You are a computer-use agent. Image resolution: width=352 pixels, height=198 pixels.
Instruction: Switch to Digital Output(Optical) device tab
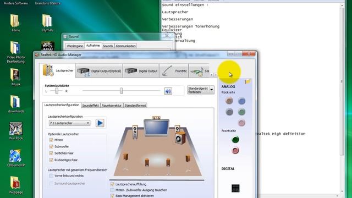pos(99,71)
